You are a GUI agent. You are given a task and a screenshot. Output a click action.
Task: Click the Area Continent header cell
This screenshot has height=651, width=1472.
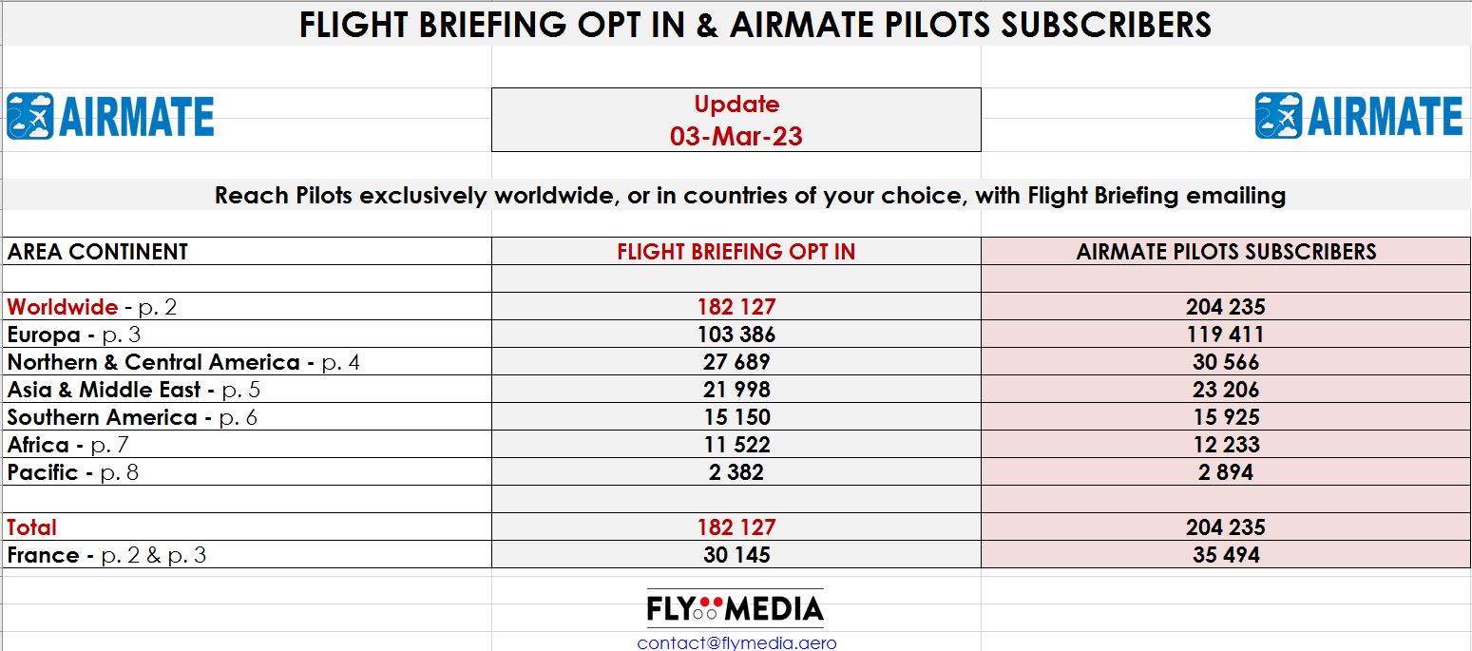pyautogui.click(x=247, y=251)
